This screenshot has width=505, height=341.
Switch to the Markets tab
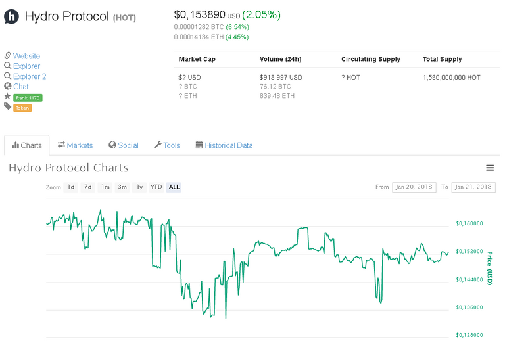point(76,145)
